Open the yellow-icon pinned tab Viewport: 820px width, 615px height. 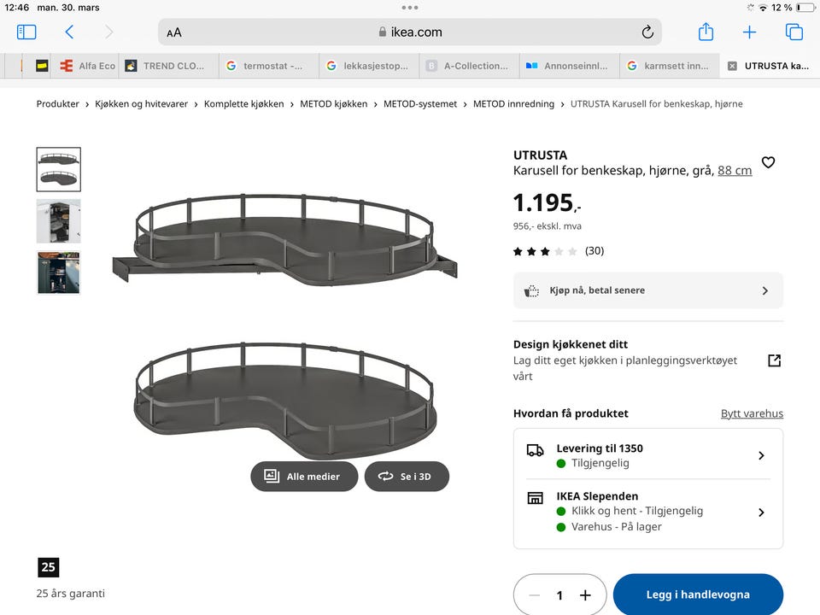[x=42, y=66]
